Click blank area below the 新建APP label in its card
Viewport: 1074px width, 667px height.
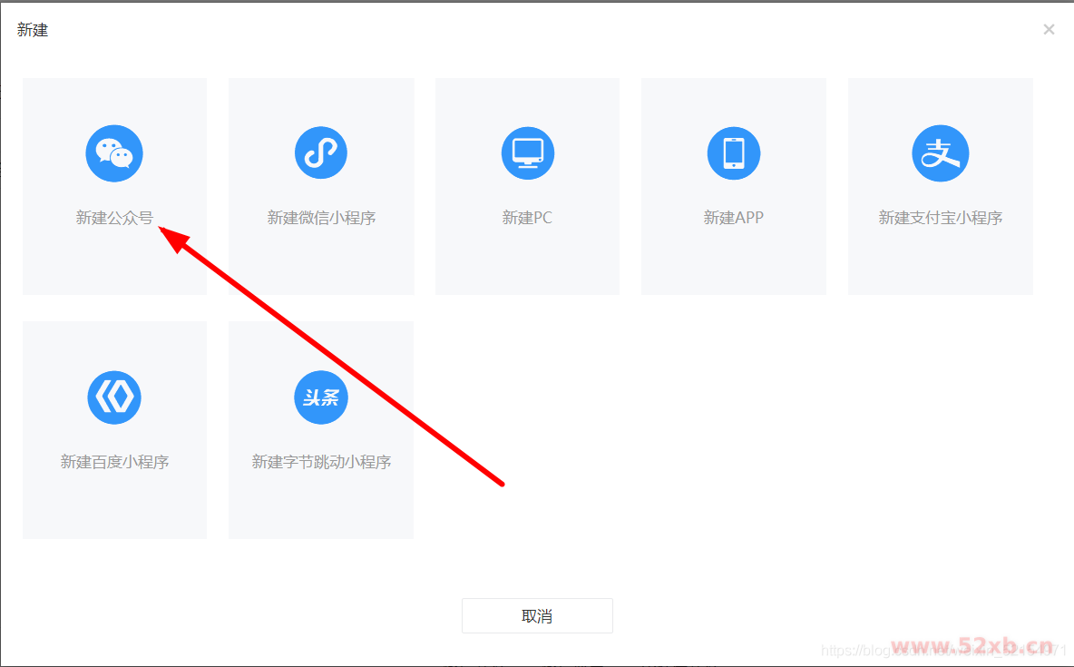(x=733, y=263)
